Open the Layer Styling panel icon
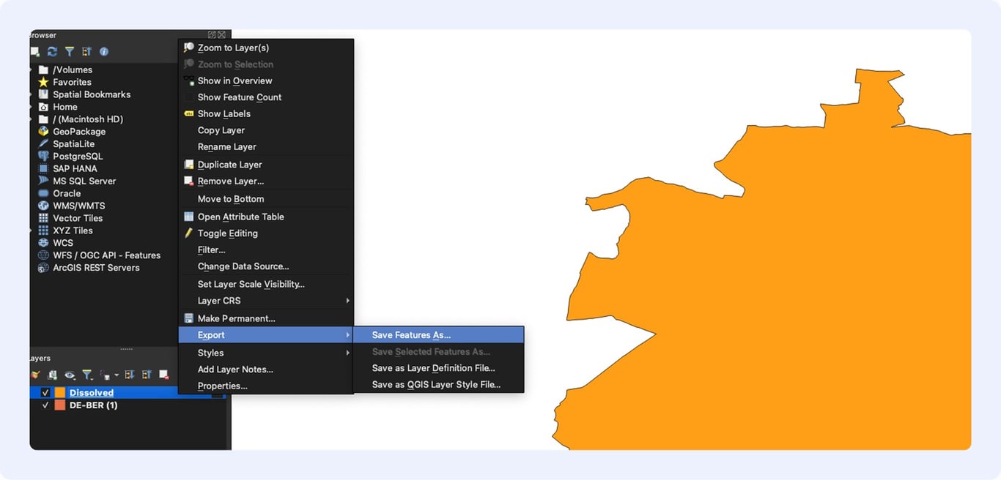Viewport: 1001px width, 480px height. (x=34, y=375)
